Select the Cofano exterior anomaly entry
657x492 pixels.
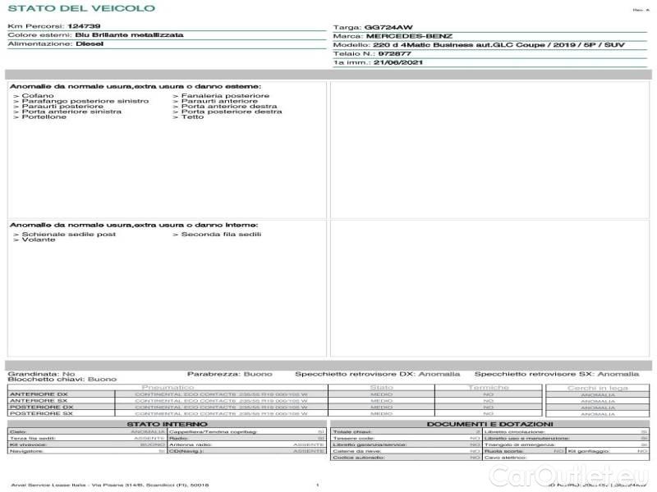tap(34, 96)
